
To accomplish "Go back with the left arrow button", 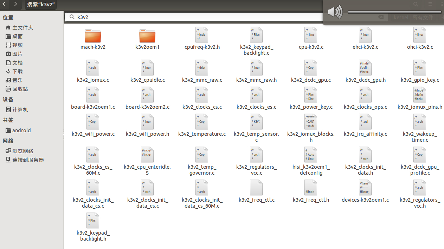I will click(4, 5).
